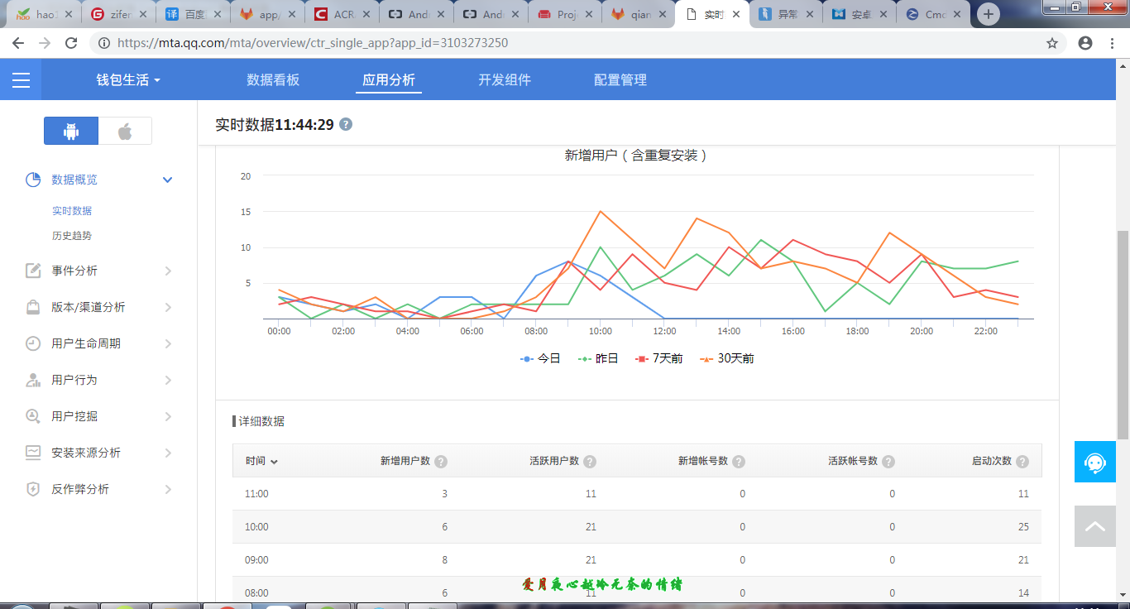The height and width of the screenshot is (609, 1130).
Task: Open the 实时数据 sidebar link
Action: 72,211
